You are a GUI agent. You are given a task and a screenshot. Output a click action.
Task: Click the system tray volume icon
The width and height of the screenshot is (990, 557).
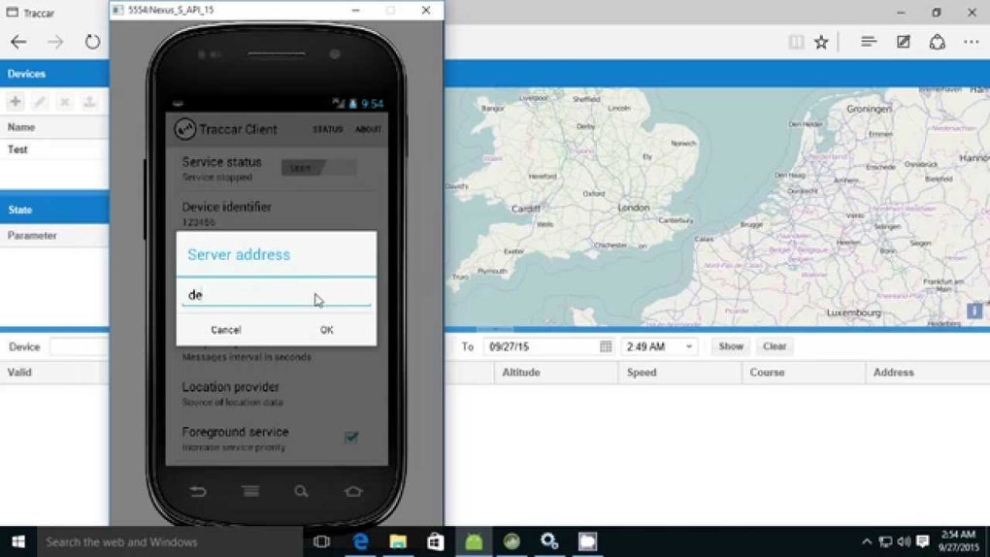click(x=905, y=541)
